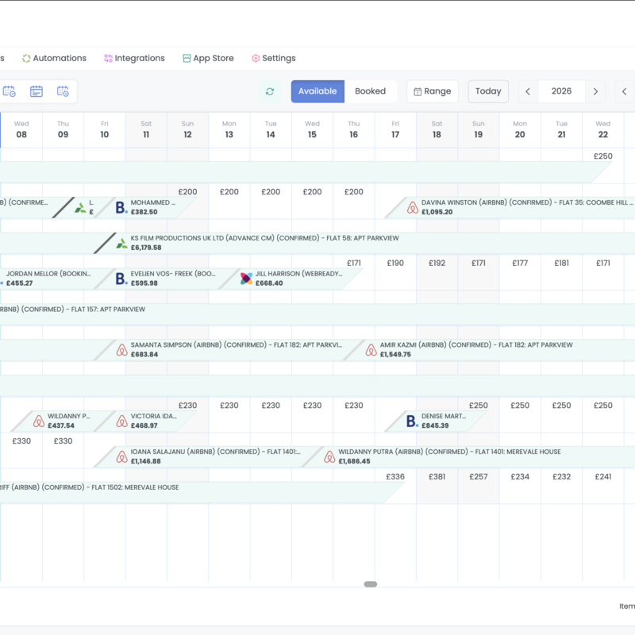Toggle the Booked filter
This screenshot has width=635, height=635.
[370, 91]
